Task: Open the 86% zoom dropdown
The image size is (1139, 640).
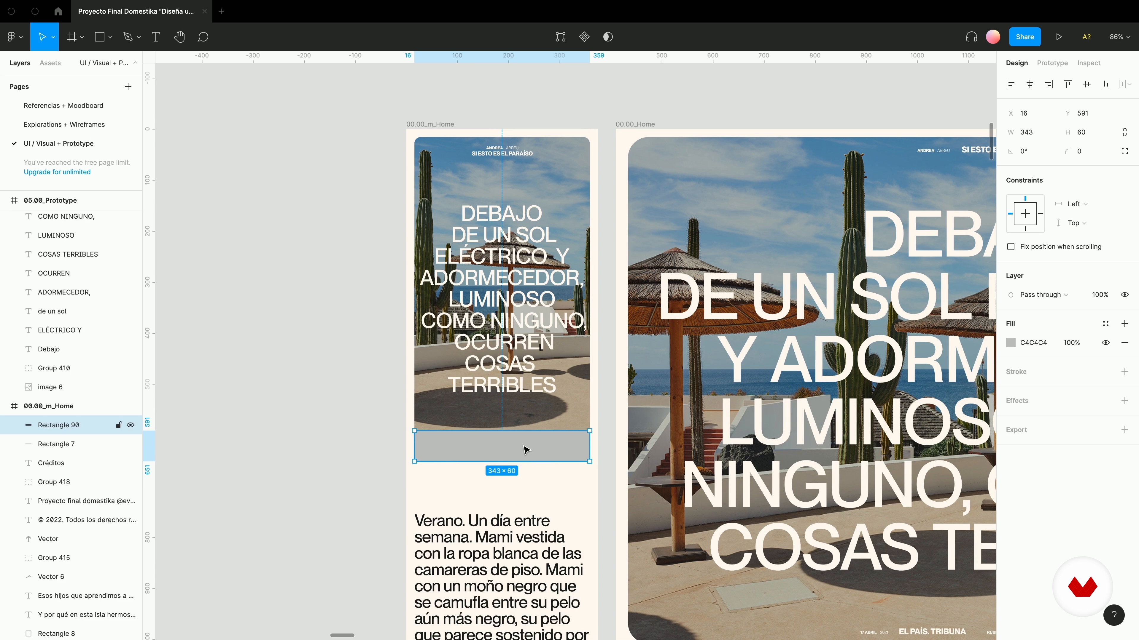Action: pyautogui.click(x=1119, y=37)
